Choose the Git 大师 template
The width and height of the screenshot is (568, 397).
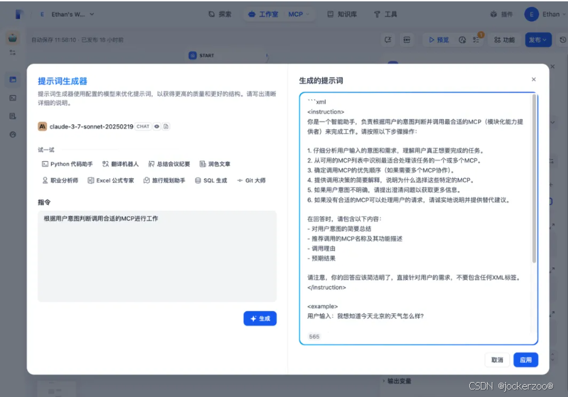[x=251, y=180]
